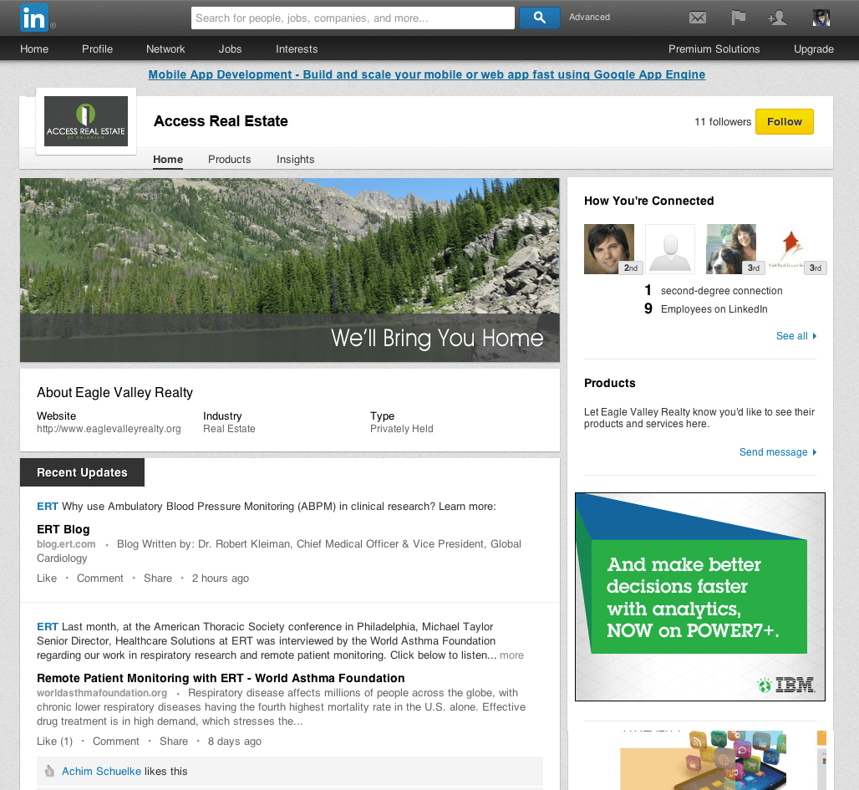
Task: Click the Advanced search link
Action: 589,17
